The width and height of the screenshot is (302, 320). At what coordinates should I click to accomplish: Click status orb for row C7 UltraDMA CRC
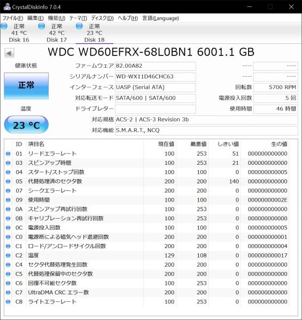(8, 292)
